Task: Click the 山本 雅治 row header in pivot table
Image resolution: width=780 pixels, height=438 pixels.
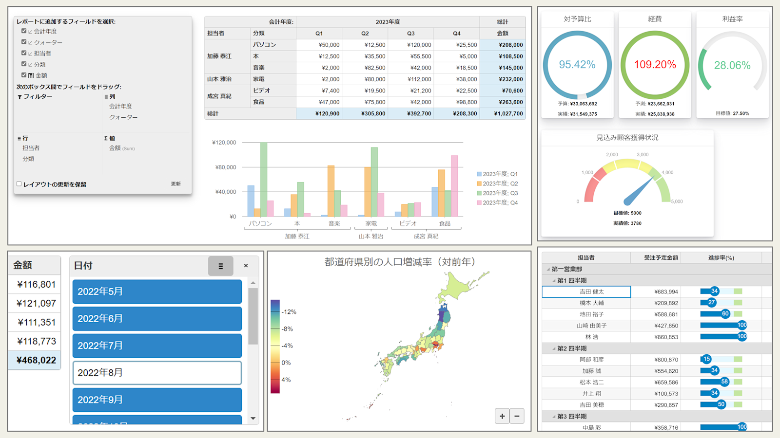Action: click(x=227, y=79)
